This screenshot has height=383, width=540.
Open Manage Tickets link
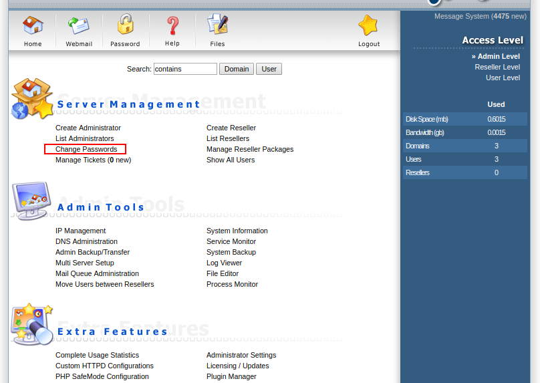pos(94,160)
